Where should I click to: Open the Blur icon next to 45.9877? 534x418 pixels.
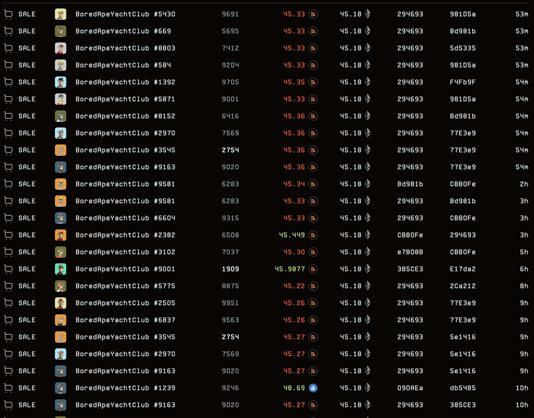tap(313, 269)
